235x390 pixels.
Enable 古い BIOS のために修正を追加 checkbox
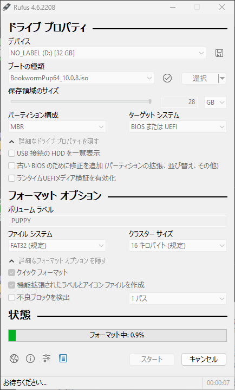12,165
